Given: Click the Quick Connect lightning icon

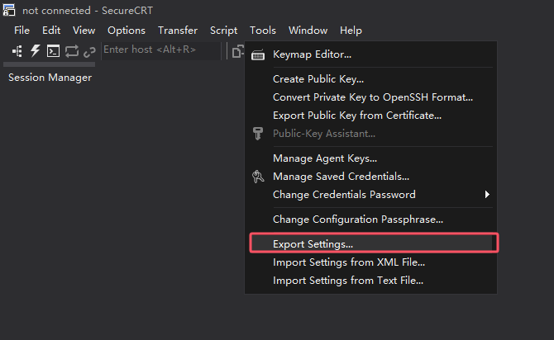Looking at the screenshot, I should [35, 51].
